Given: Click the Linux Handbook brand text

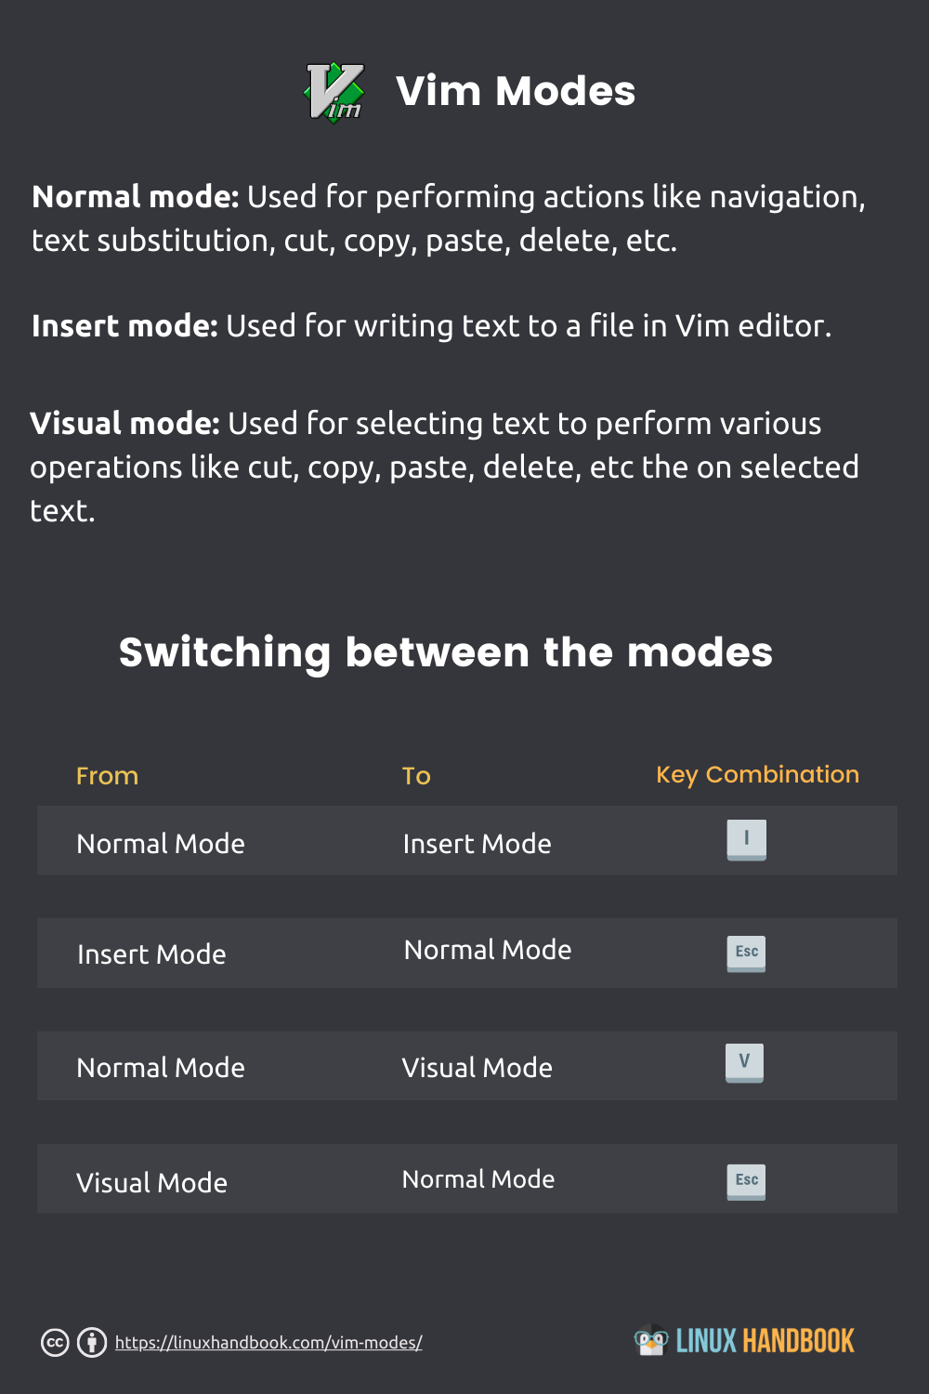Looking at the screenshot, I should click(765, 1341).
